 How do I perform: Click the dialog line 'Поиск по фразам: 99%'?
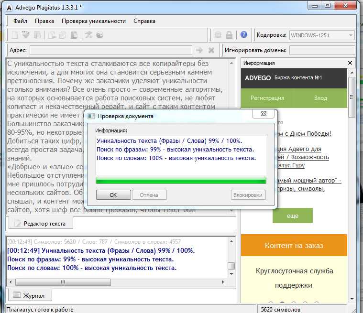(175, 150)
